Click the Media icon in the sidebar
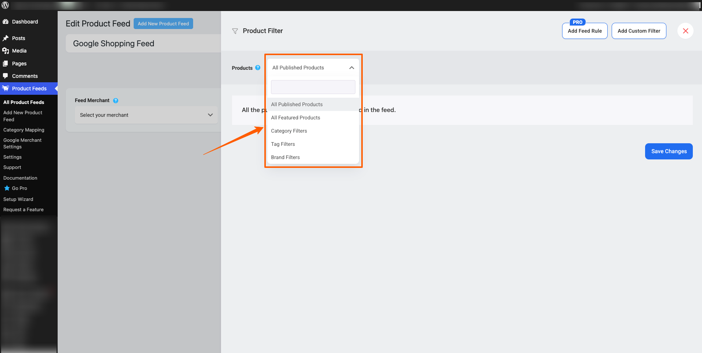The width and height of the screenshot is (702, 353). pos(6,51)
